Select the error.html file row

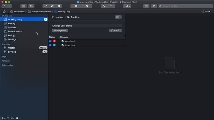pyautogui.click(x=87, y=41)
